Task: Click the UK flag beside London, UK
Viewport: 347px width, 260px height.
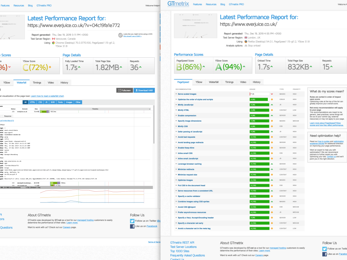Action: pyautogui.click(x=246, y=37)
